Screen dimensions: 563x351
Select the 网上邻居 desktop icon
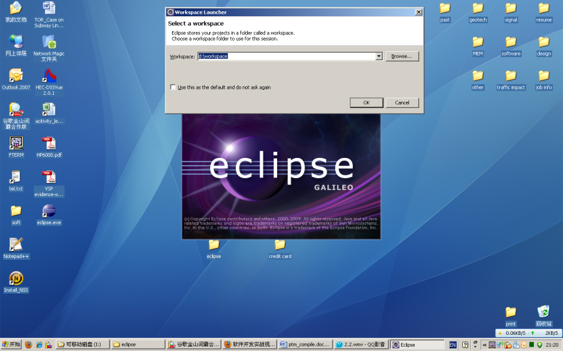point(16,46)
